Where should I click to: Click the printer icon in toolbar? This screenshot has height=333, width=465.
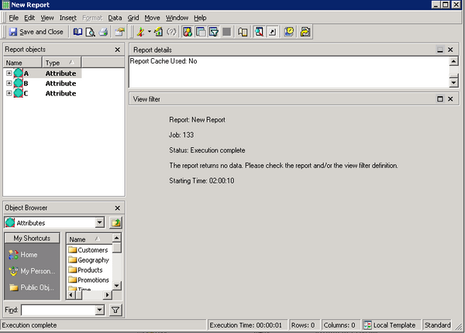pos(103,32)
